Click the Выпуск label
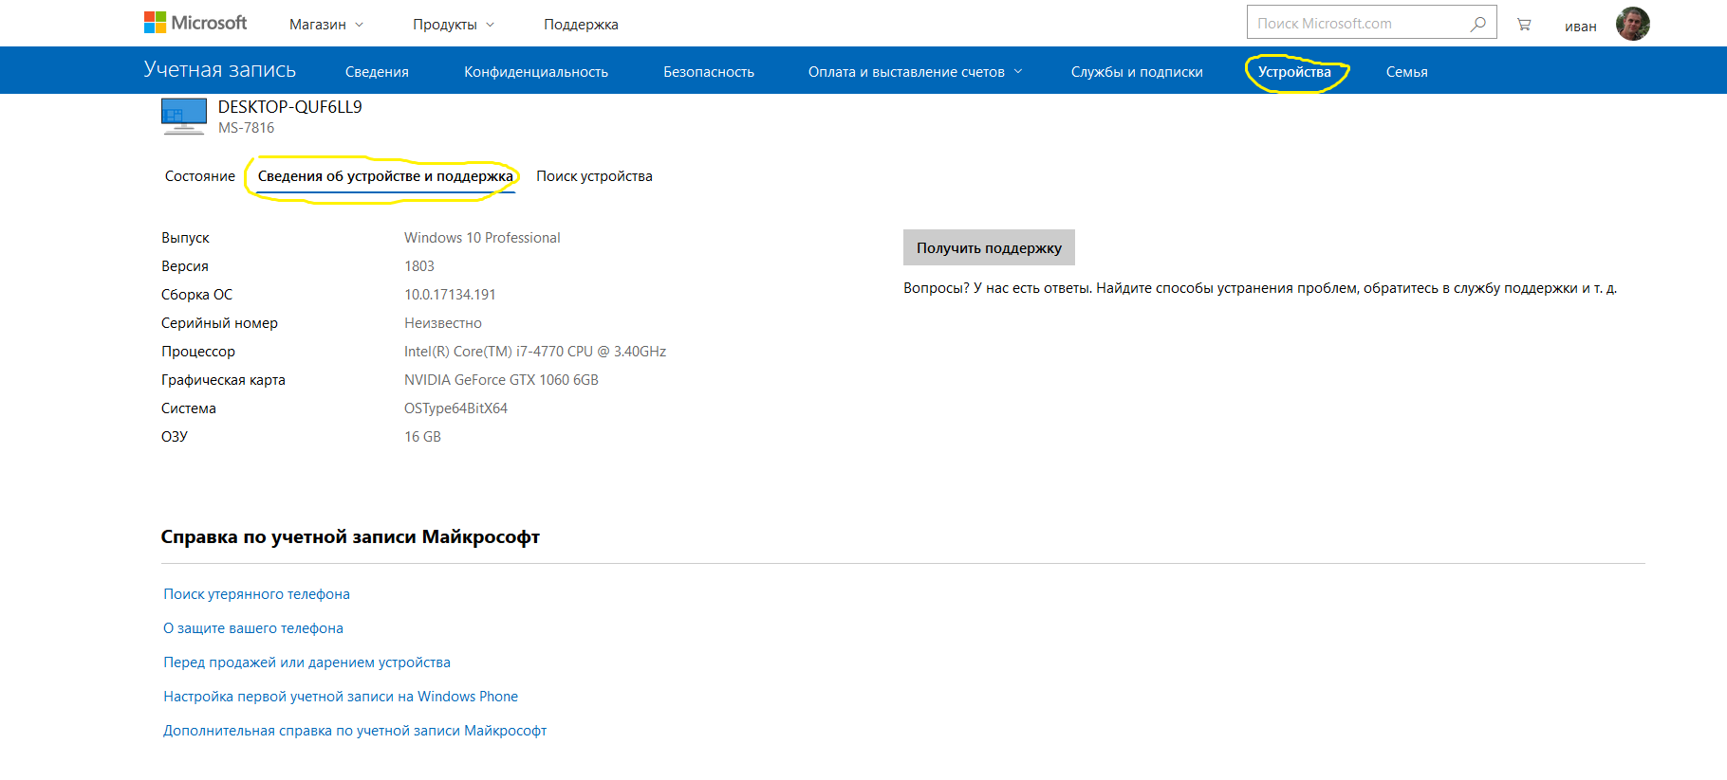Image resolution: width=1727 pixels, height=780 pixels. coord(185,238)
